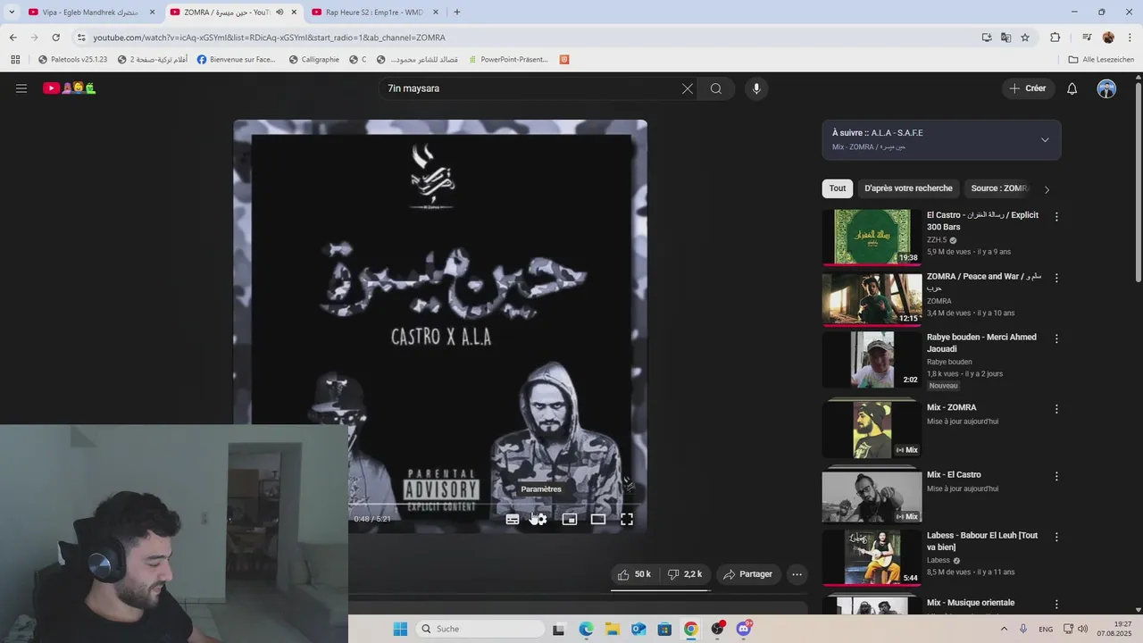Bookmark this page with the star icon
This screenshot has height=643, width=1143.
pos(1025,38)
